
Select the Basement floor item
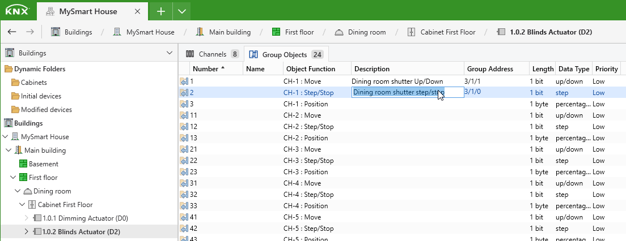[39, 163]
